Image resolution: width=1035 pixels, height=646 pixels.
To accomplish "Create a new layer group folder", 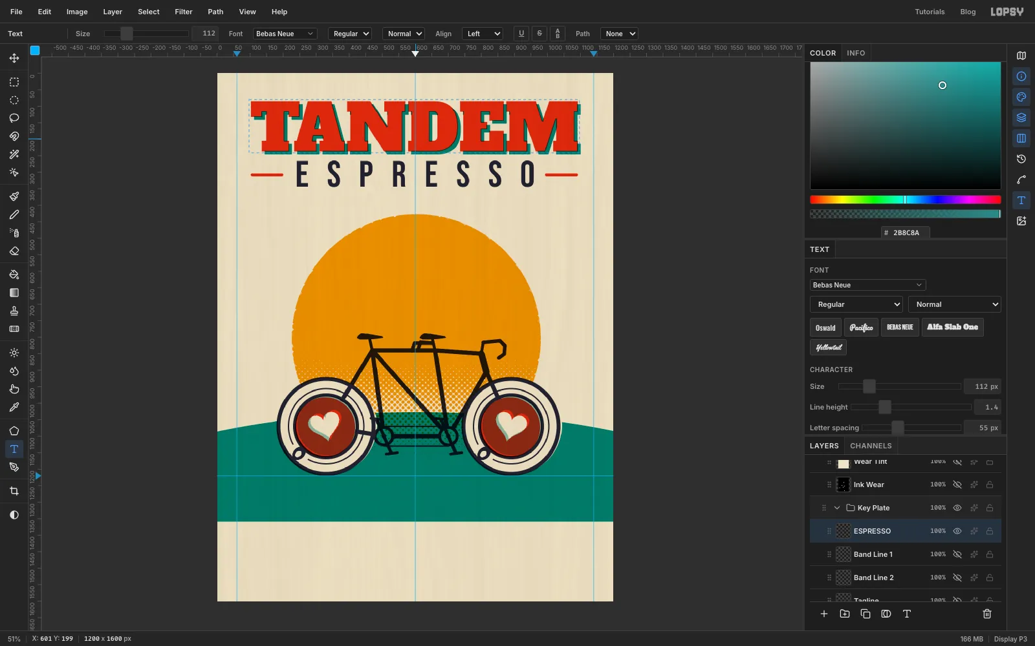I will [x=845, y=614].
